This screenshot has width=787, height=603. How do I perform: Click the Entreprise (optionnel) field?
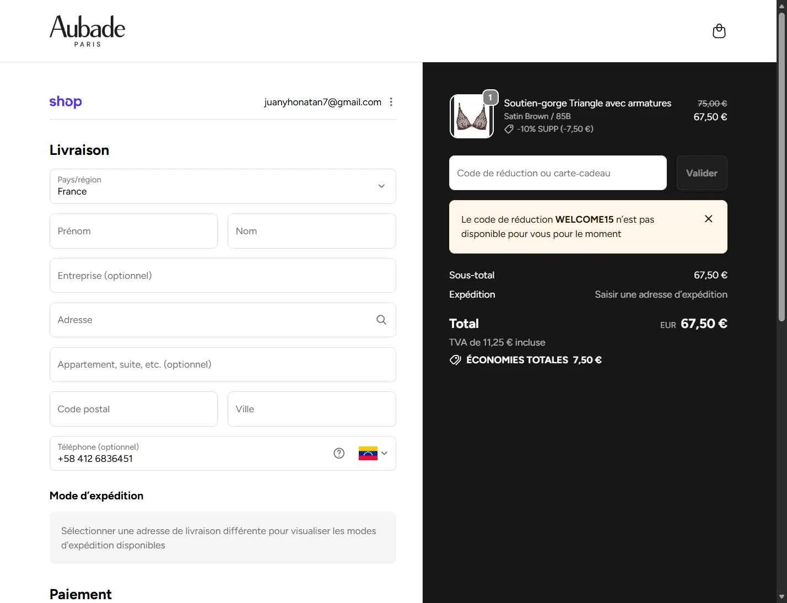tap(223, 276)
